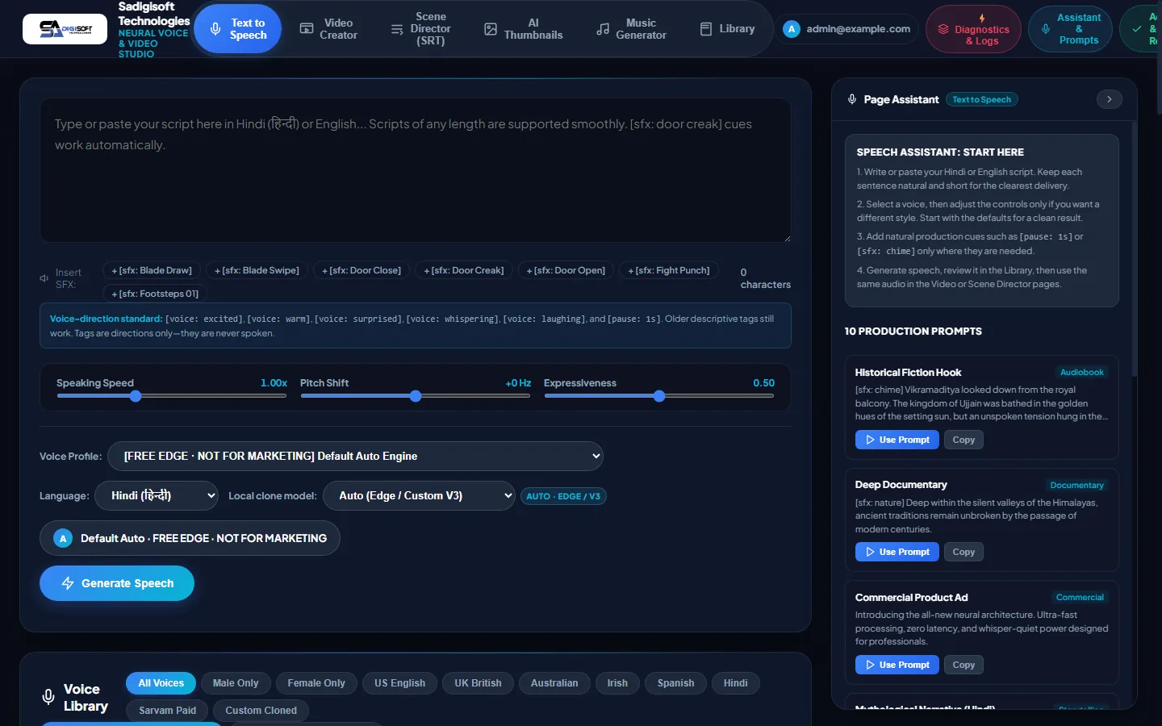The image size is (1162, 726).
Task: Insert the sfx: Footsteps 01 cue
Action: (x=155, y=294)
